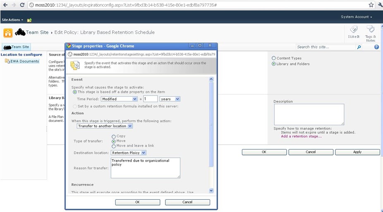Choose Move and leave a link

[114, 146]
